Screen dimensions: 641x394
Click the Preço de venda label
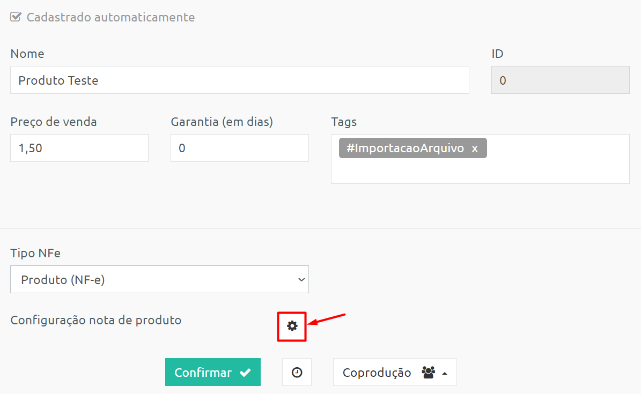(54, 122)
